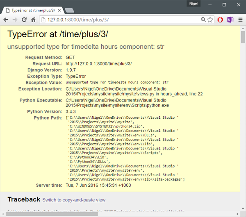
Task: Reload the page with the refresh icon
Action: tap(24, 20)
